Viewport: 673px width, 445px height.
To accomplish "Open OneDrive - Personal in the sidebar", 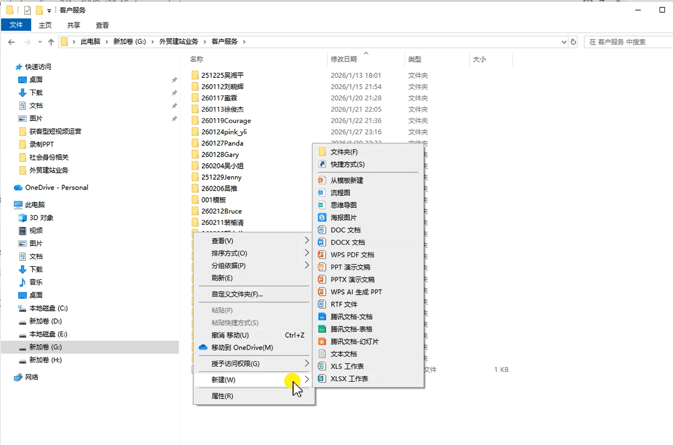I will [51, 187].
